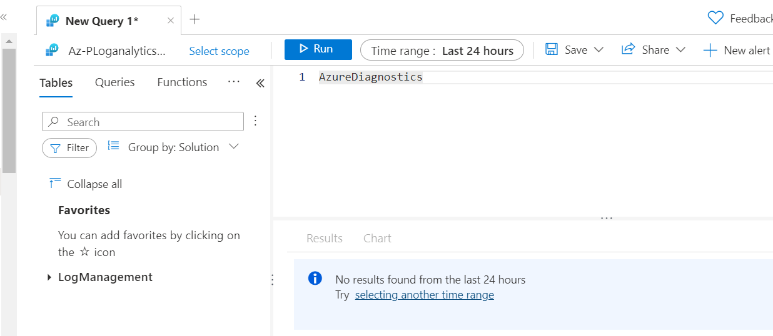Viewport: 773px width, 336px height.
Task: Click the Save disk icon
Action: 552,49
